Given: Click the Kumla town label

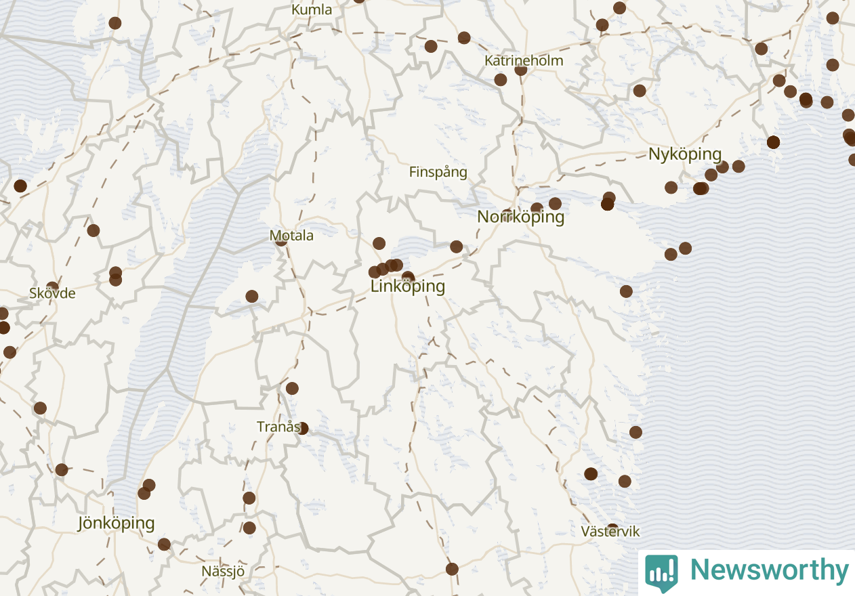Looking at the screenshot, I should coord(312,9).
